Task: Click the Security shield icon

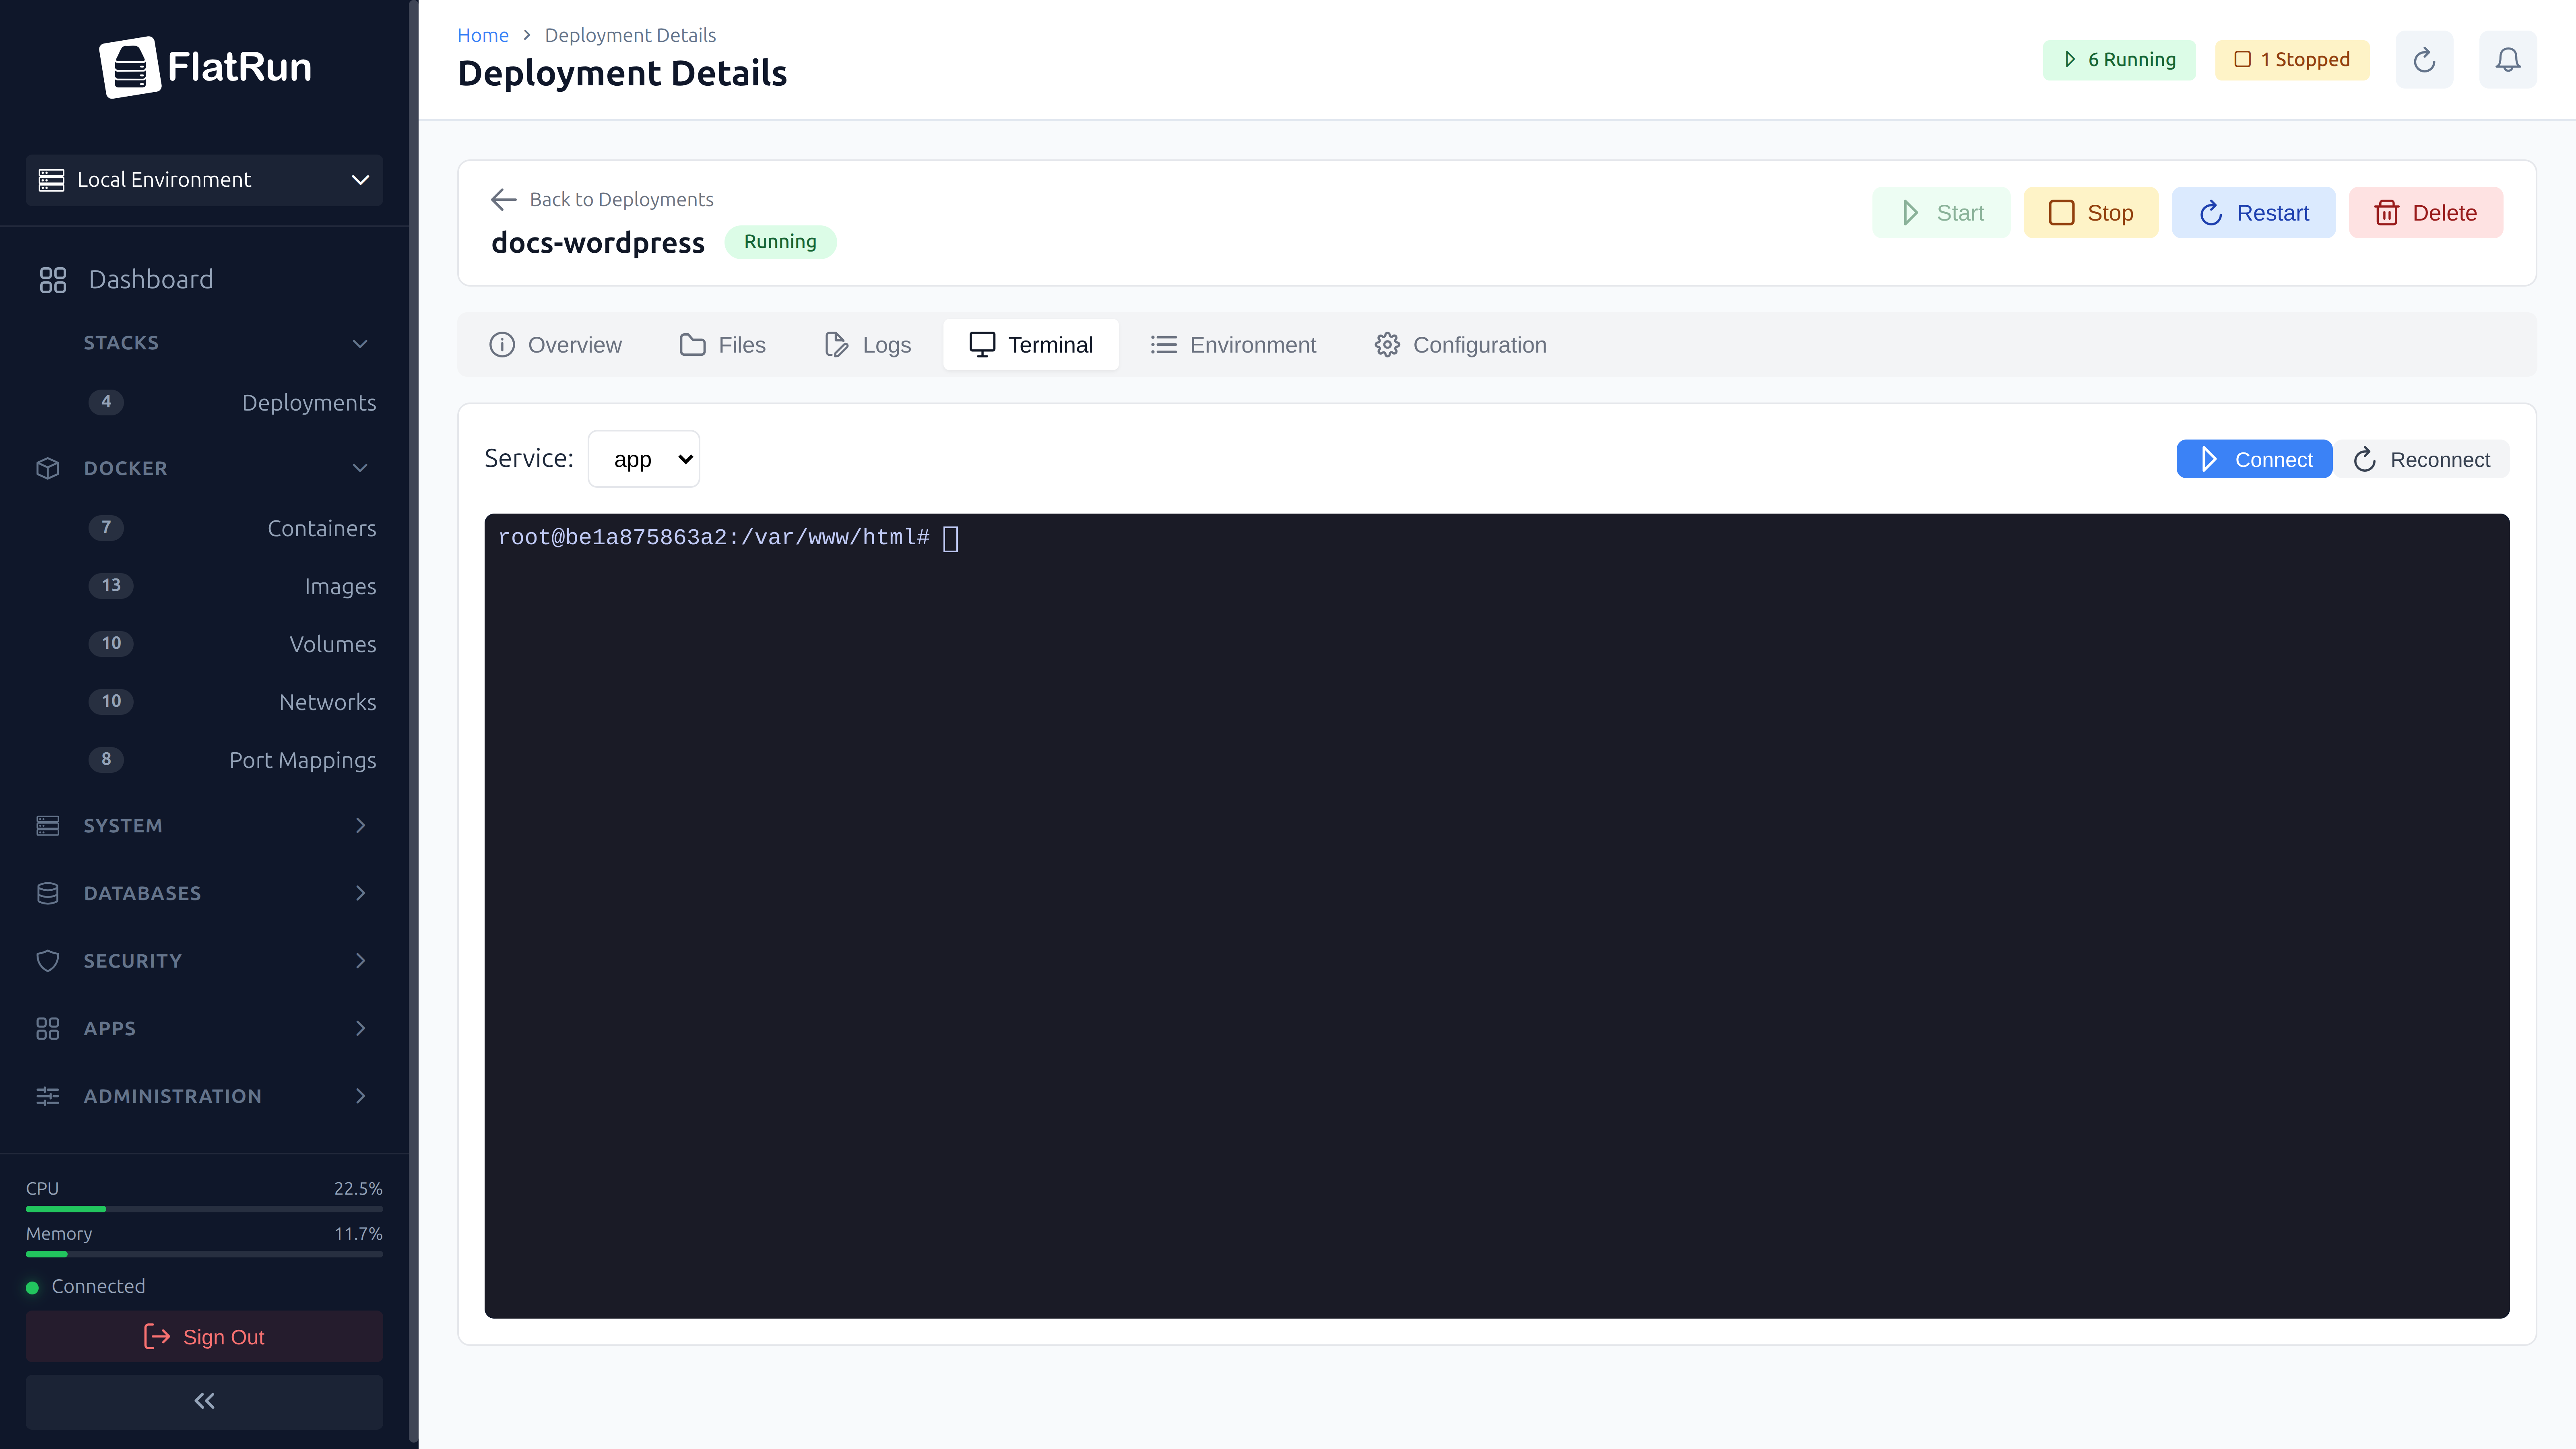Action: (x=48, y=961)
